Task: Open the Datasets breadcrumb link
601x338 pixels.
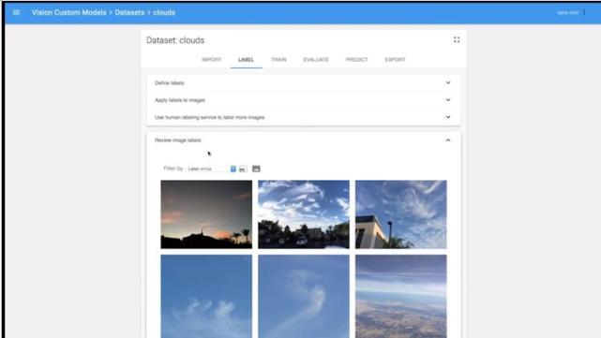Action: 129,12
